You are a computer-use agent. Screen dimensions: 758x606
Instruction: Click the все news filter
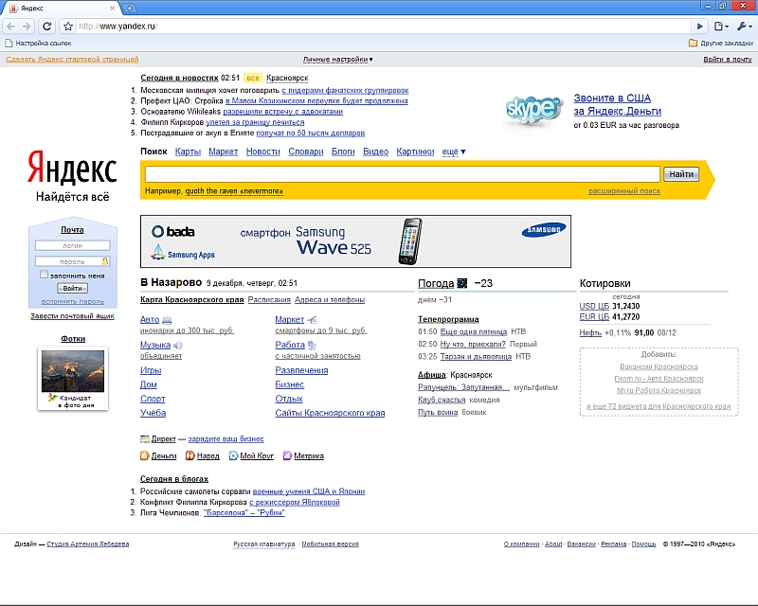[x=253, y=78]
